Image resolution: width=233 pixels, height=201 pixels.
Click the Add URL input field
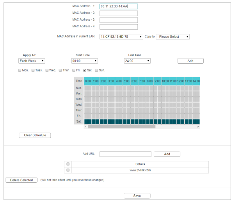(125, 154)
